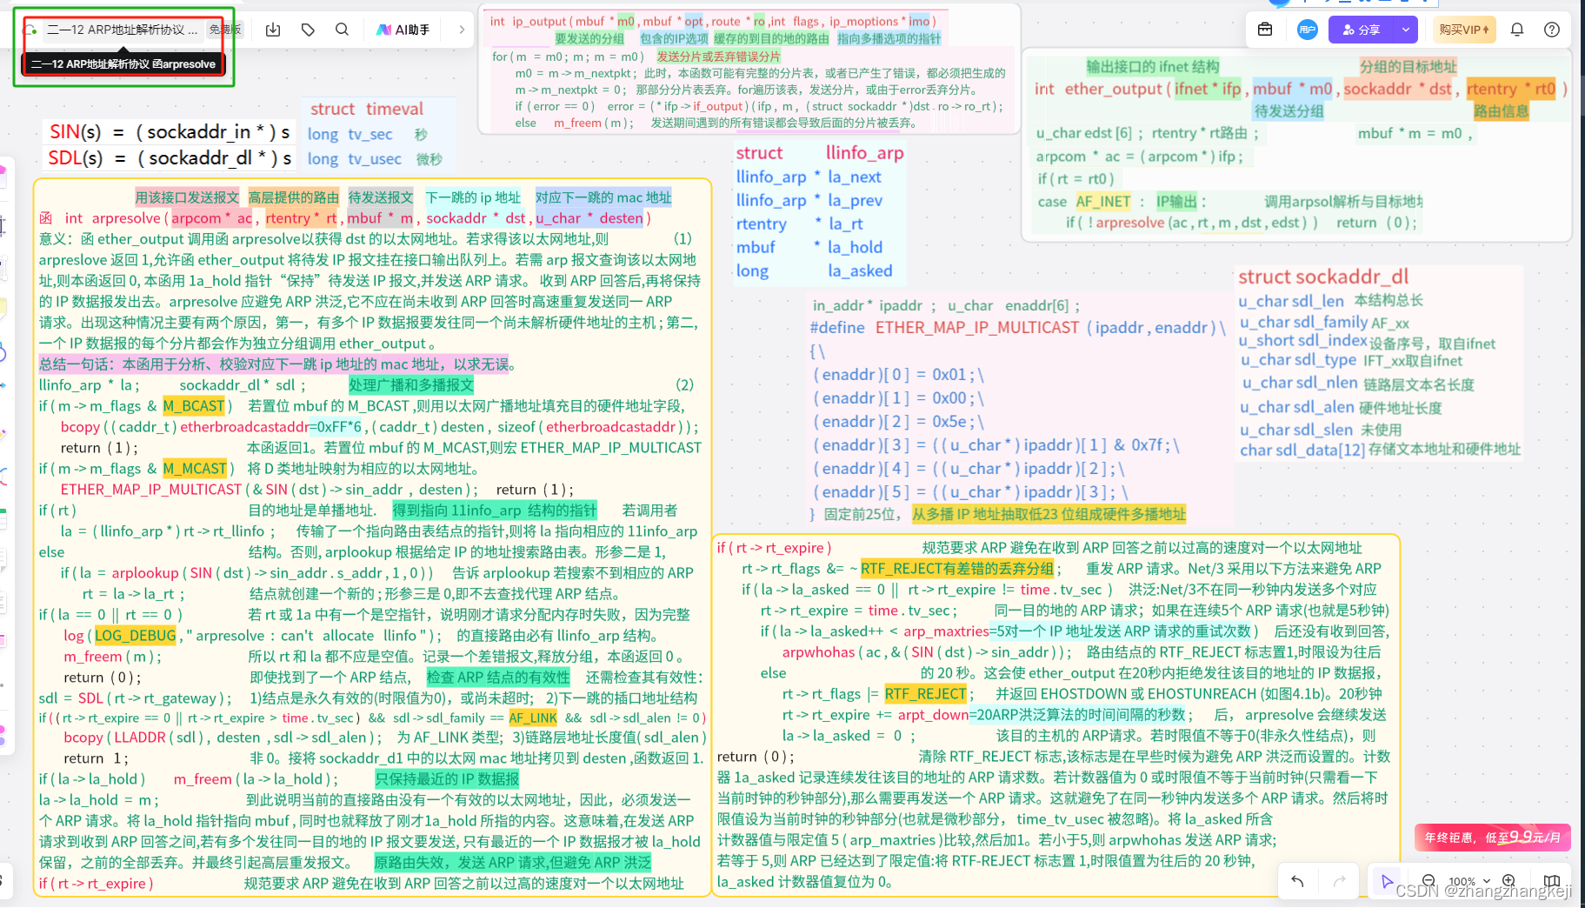Click 'SIN(s) = (sockaddr_in *) s' text
The height and width of the screenshot is (908, 1585).
point(170,131)
